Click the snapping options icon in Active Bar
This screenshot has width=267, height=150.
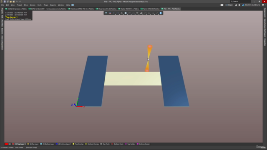tap(110, 13)
